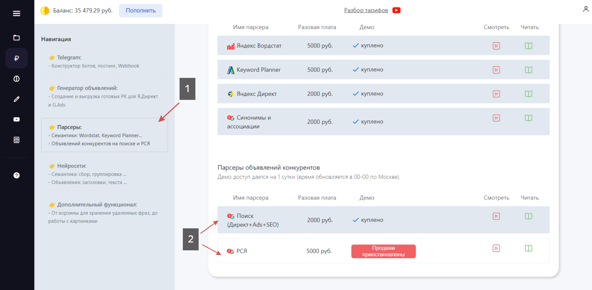
Task: Click the pencil edit icon in the sidebar
Action: click(x=17, y=99)
